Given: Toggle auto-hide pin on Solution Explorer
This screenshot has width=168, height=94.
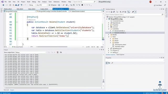Looking at the screenshot, I should [x=162, y=9].
